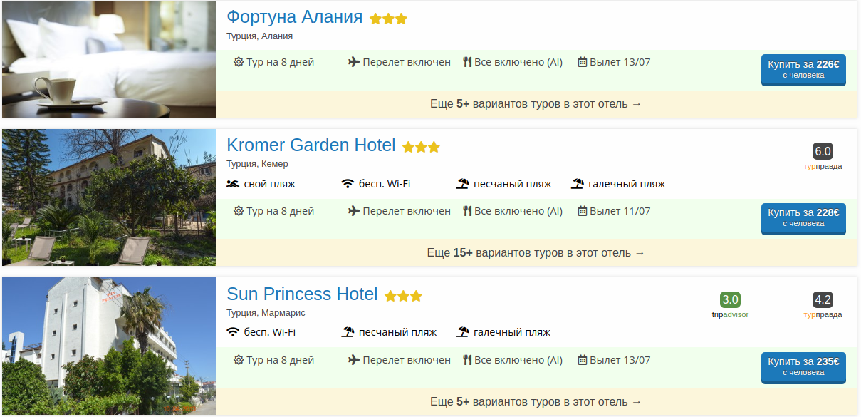Click the Wi-Fi icon for Kromer Garden Hotel
861x417 pixels.
pos(348,184)
